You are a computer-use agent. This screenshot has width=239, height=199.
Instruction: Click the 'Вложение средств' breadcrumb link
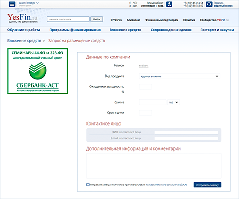[x=24, y=41]
